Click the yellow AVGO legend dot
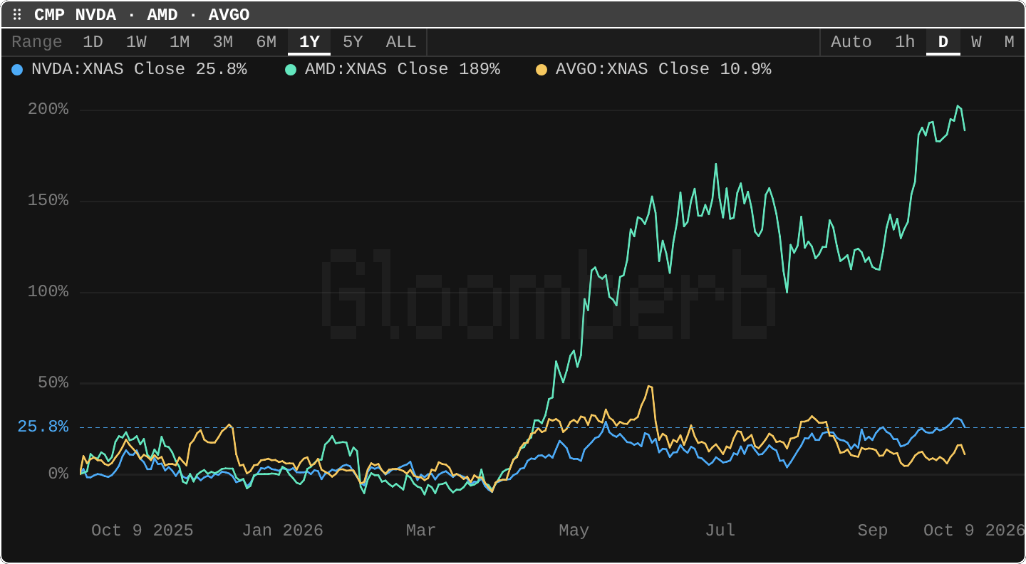The image size is (1026, 564). pos(541,70)
